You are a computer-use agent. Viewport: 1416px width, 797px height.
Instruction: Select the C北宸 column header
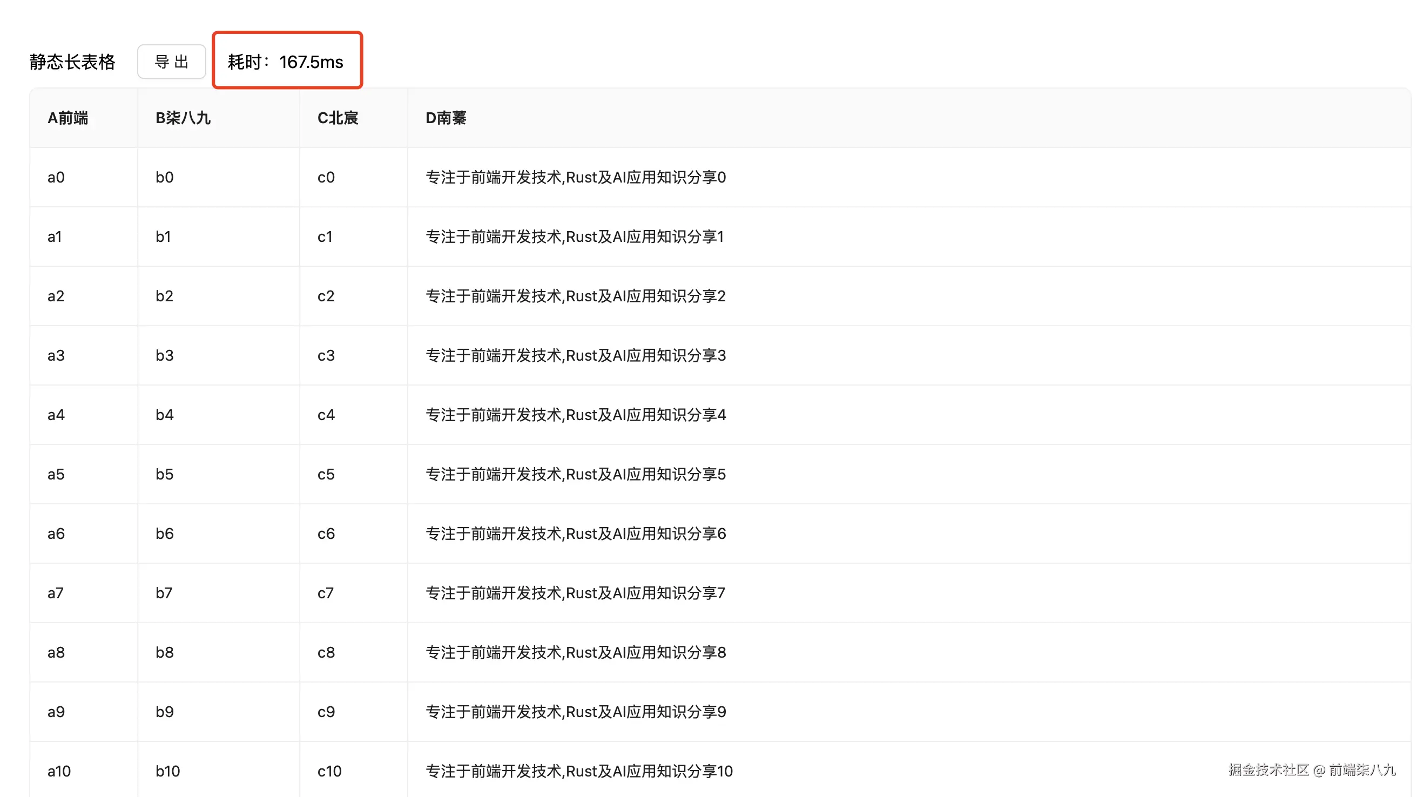click(338, 118)
